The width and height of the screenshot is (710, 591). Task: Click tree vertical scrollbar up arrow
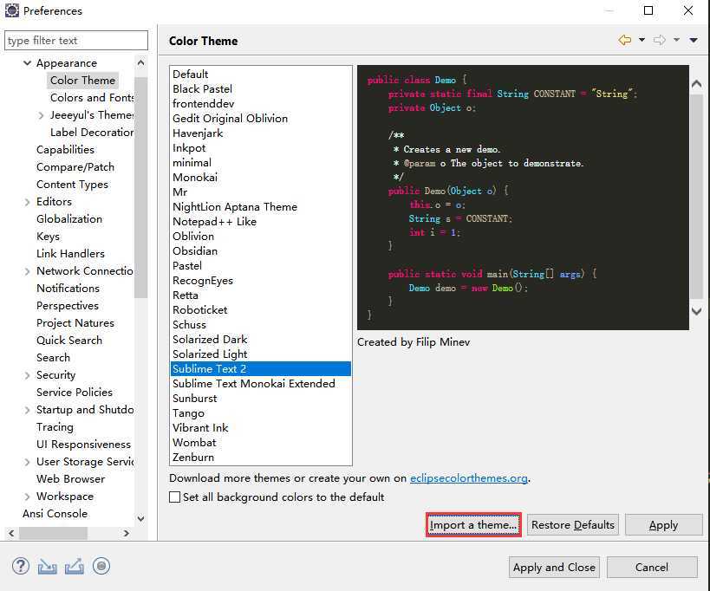(140, 62)
